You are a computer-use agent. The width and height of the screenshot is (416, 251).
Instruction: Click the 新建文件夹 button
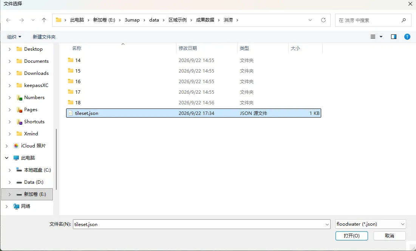click(44, 37)
